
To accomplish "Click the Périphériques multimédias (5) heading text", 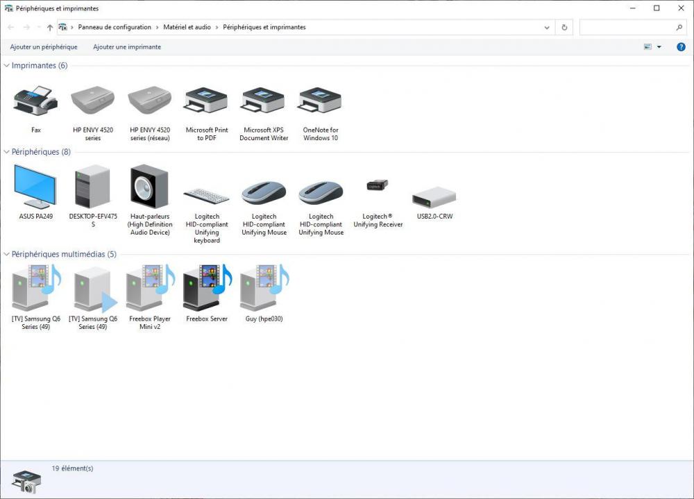I will (64, 254).
